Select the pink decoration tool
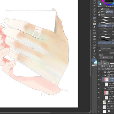The height and width of the screenshot is (114, 114). [x=95, y=24]
